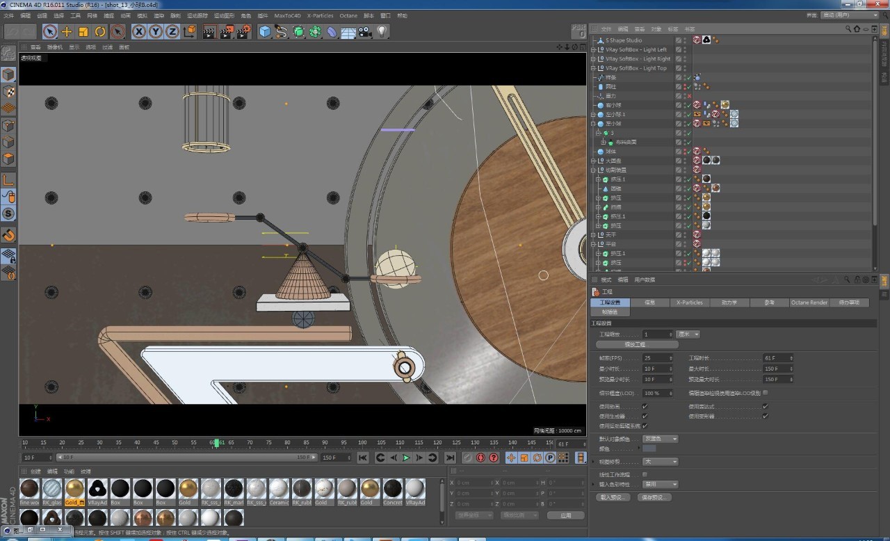Toggle the Z axis lock

point(172,31)
